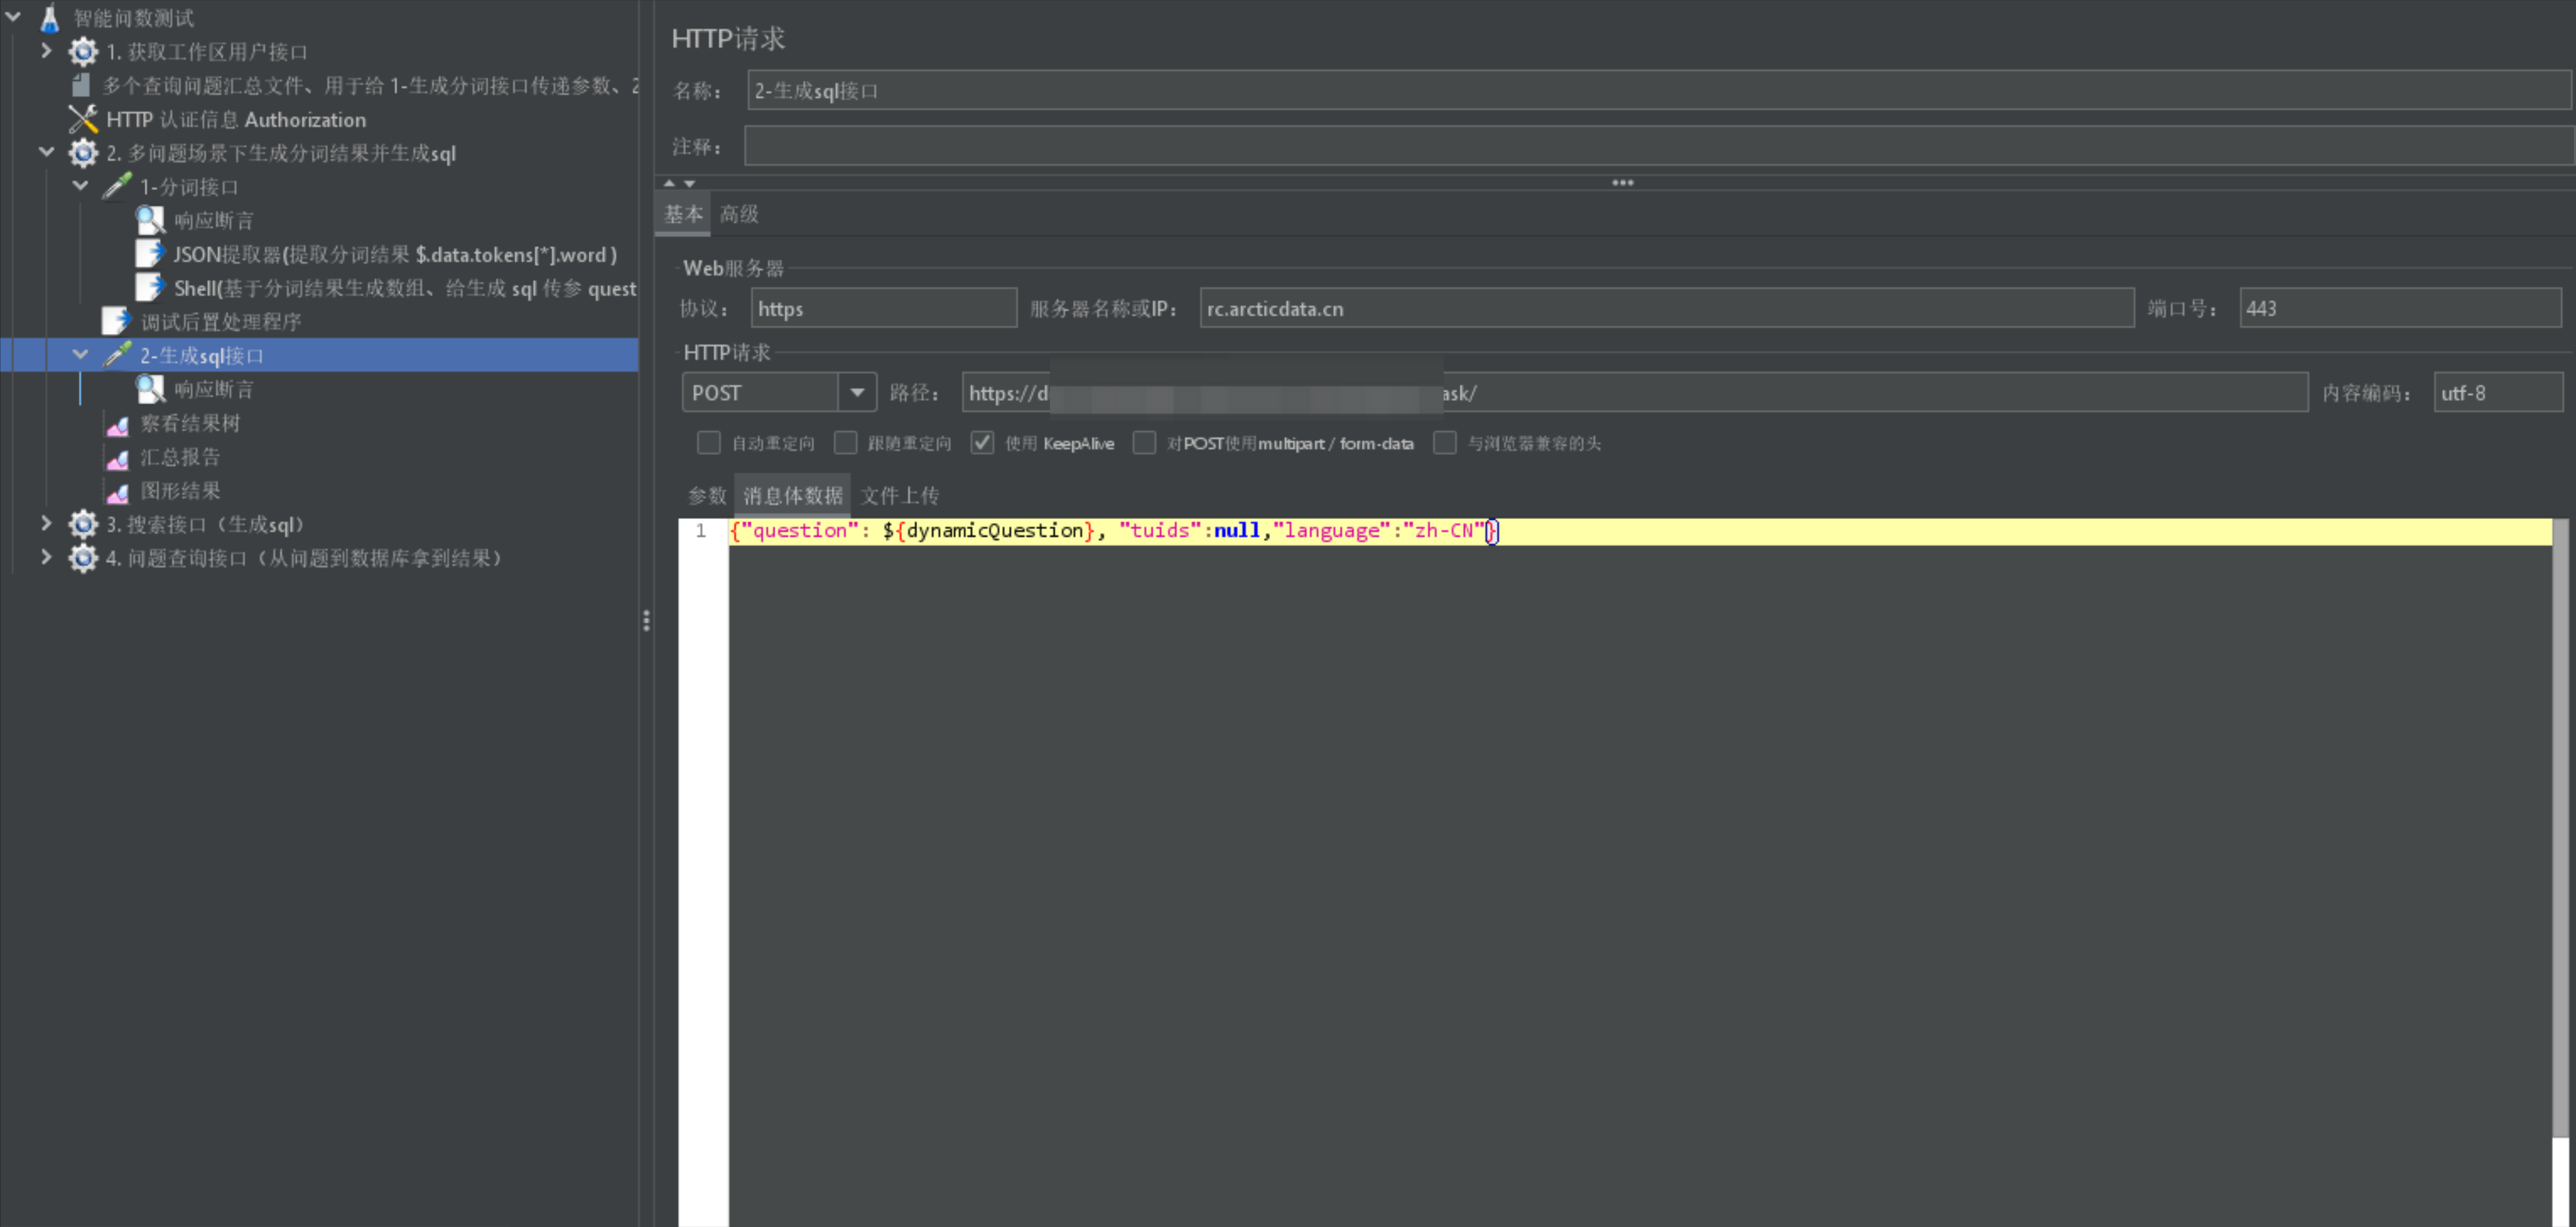
Task: Click the pipette sampler icon of 1-分词接口
Action: pyautogui.click(x=117, y=186)
